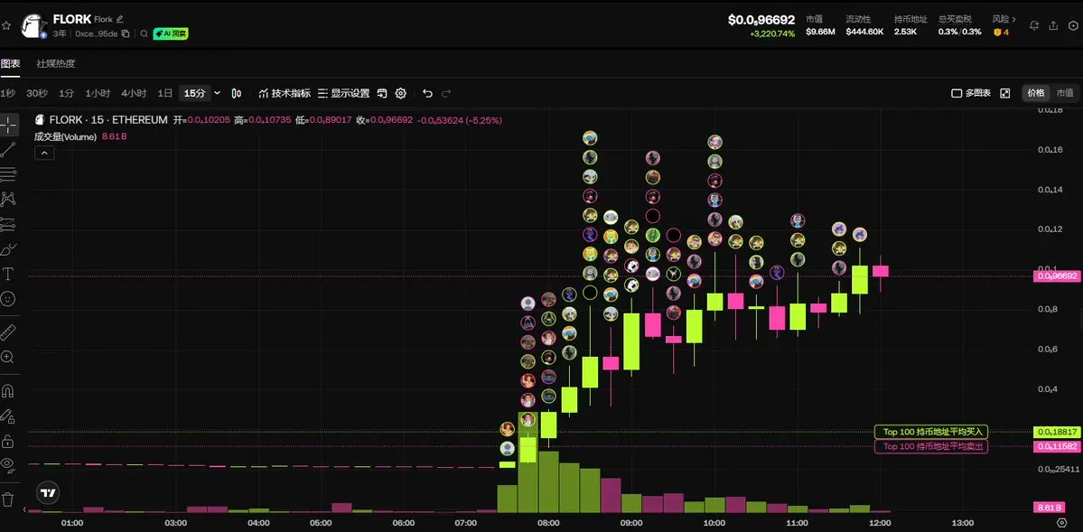
Task: Select the 1日 timeframe
Action: pyautogui.click(x=165, y=93)
